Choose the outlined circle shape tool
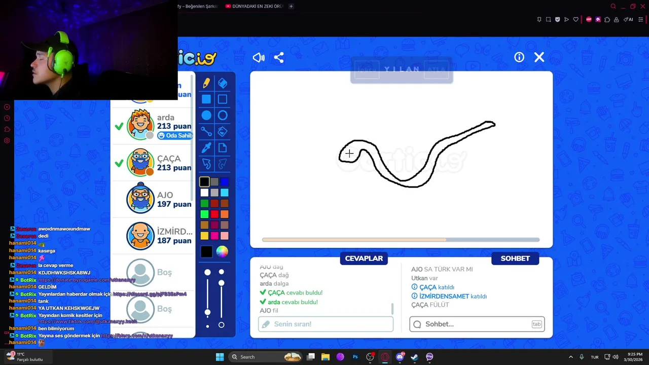 coord(223,116)
